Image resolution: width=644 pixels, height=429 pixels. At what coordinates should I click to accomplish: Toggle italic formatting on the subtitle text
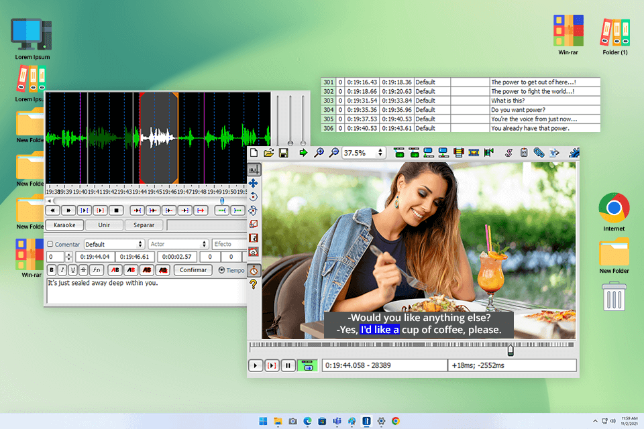[62, 269]
